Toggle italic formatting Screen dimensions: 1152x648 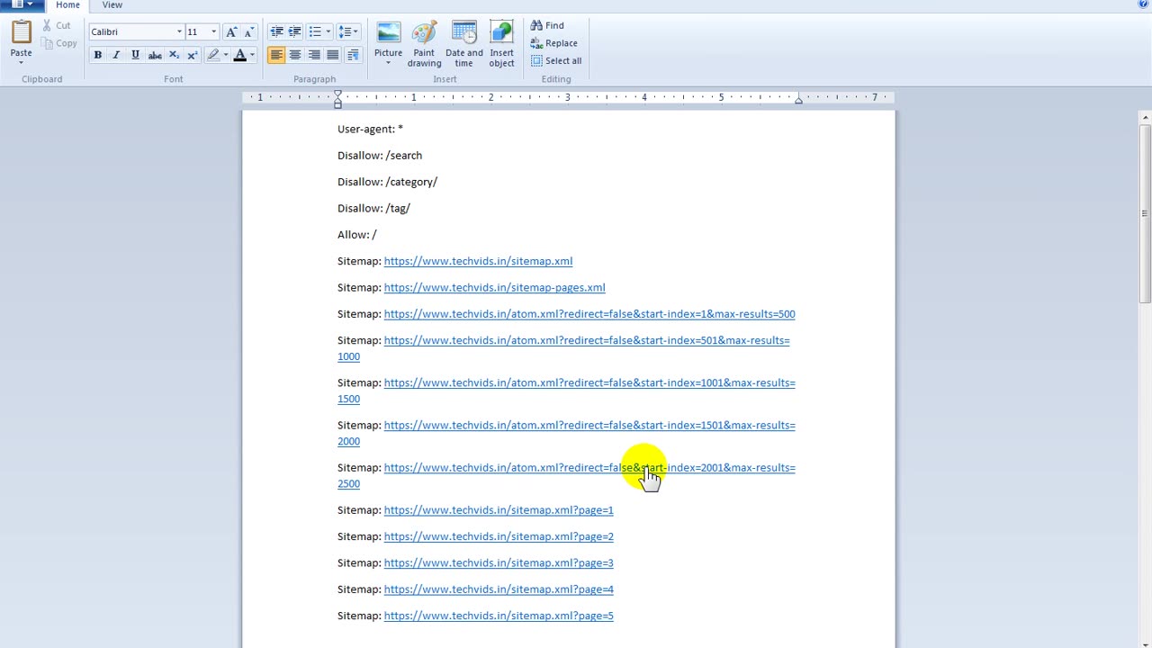pyautogui.click(x=116, y=55)
